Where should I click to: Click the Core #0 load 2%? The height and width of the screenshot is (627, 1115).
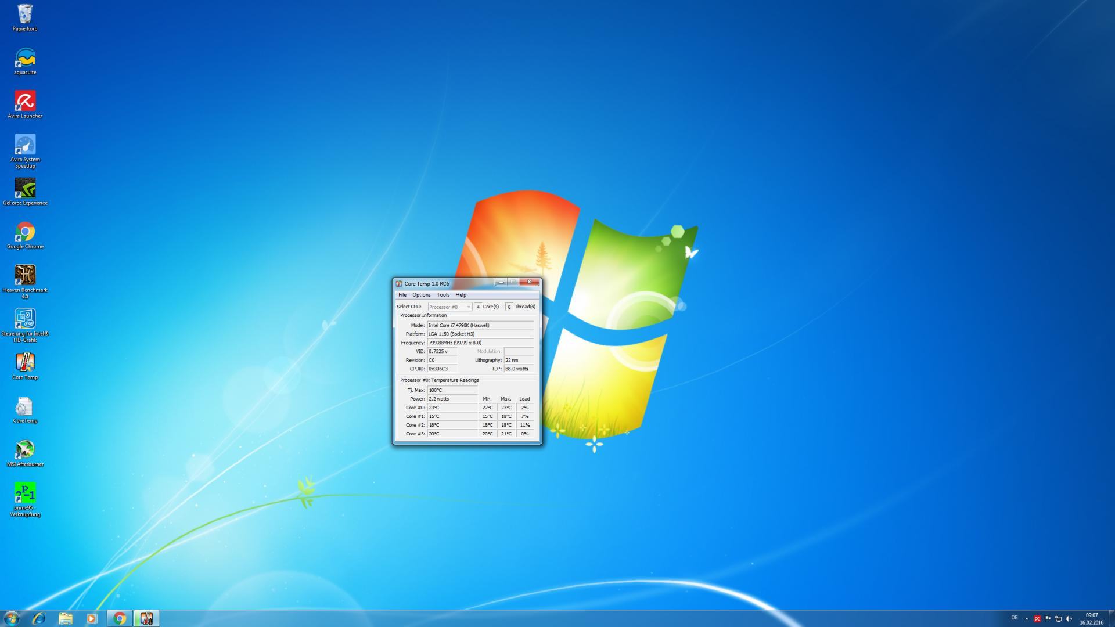coord(525,408)
